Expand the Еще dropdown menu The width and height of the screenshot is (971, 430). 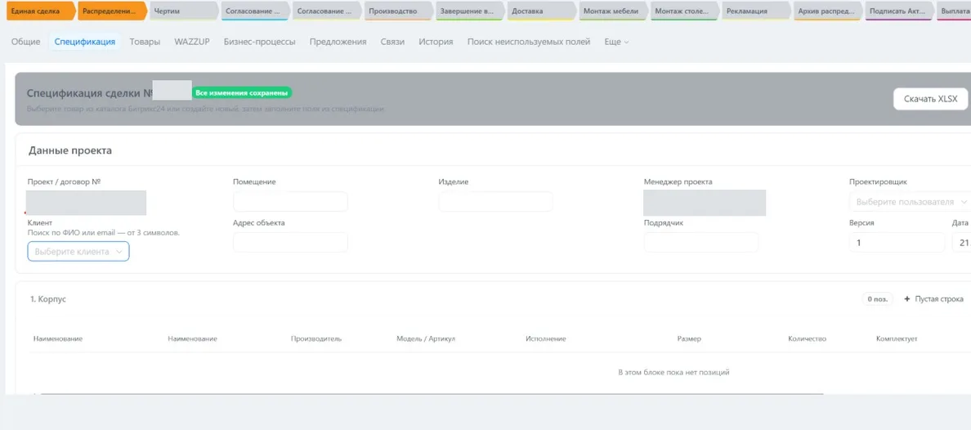click(617, 42)
